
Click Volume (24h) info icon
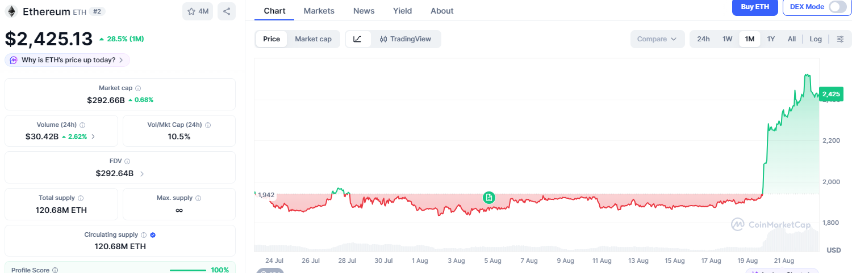(x=82, y=125)
